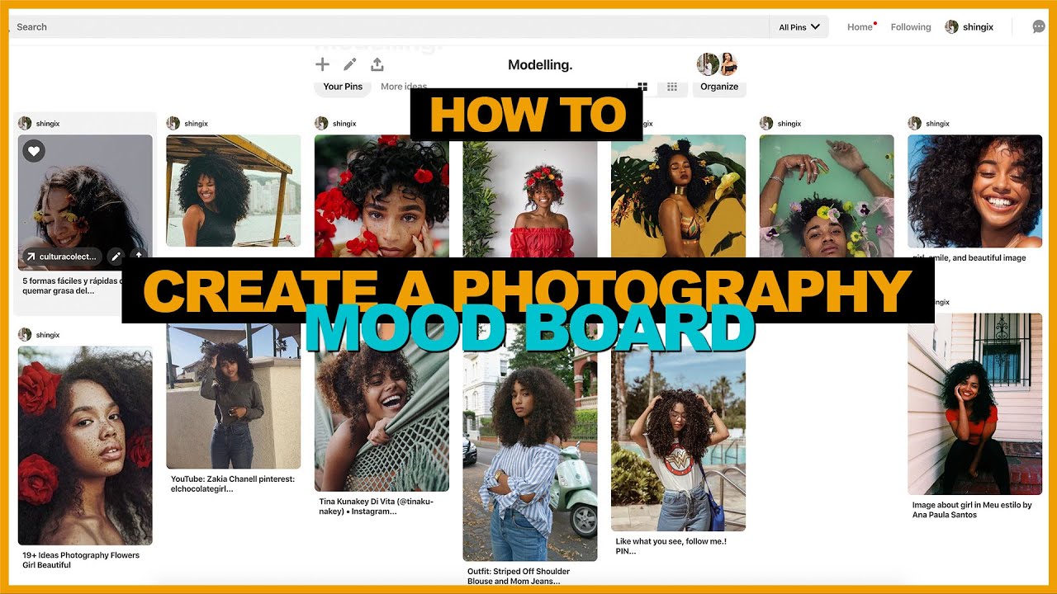
Task: Click the Modelling. board title
Action: [540, 64]
